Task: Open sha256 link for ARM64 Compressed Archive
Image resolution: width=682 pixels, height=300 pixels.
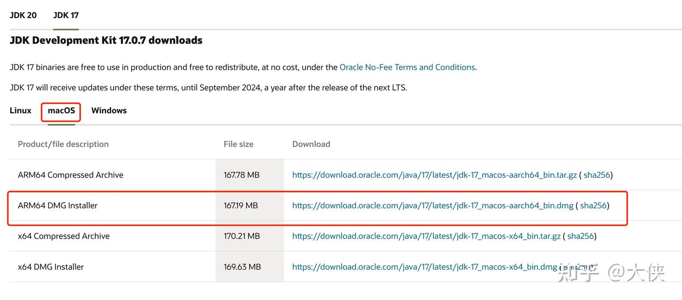Action: coord(597,175)
